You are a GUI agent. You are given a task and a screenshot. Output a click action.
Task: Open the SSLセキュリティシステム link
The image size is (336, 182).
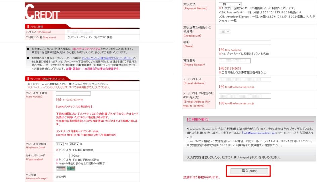tap(86, 49)
